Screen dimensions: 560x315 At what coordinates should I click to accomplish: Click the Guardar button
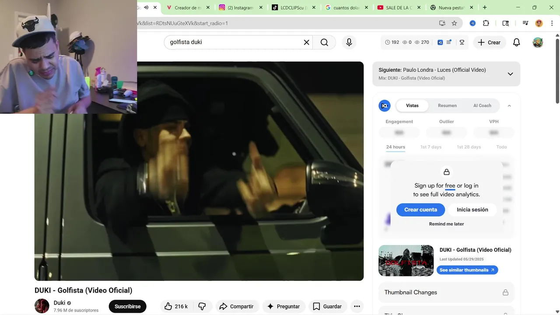point(328,306)
